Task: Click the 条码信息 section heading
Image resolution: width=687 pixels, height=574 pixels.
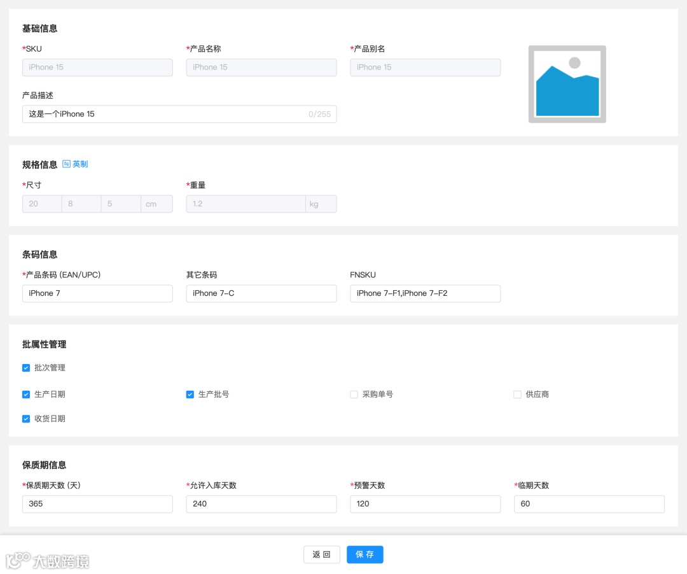Action: tap(40, 255)
